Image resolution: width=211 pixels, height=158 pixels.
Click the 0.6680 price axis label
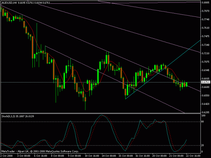(x=206, y=87)
